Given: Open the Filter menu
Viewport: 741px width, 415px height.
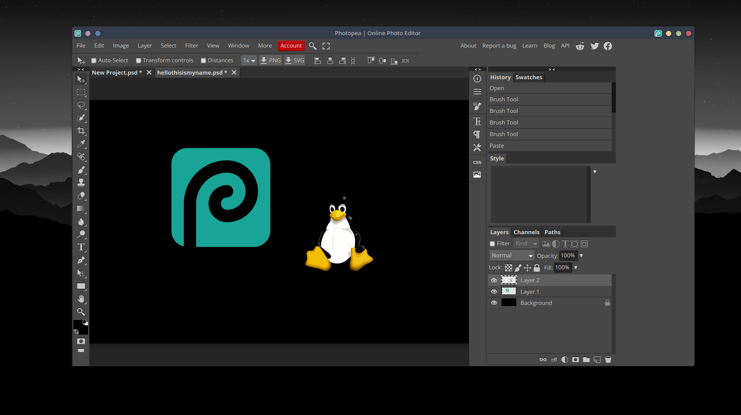Looking at the screenshot, I should coord(192,46).
